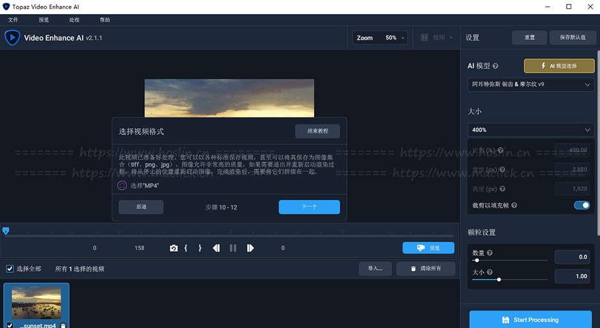This screenshot has width=600, height=328.
Task: Select the sunset.mp4 video thumbnail
Action: pyautogui.click(x=37, y=303)
